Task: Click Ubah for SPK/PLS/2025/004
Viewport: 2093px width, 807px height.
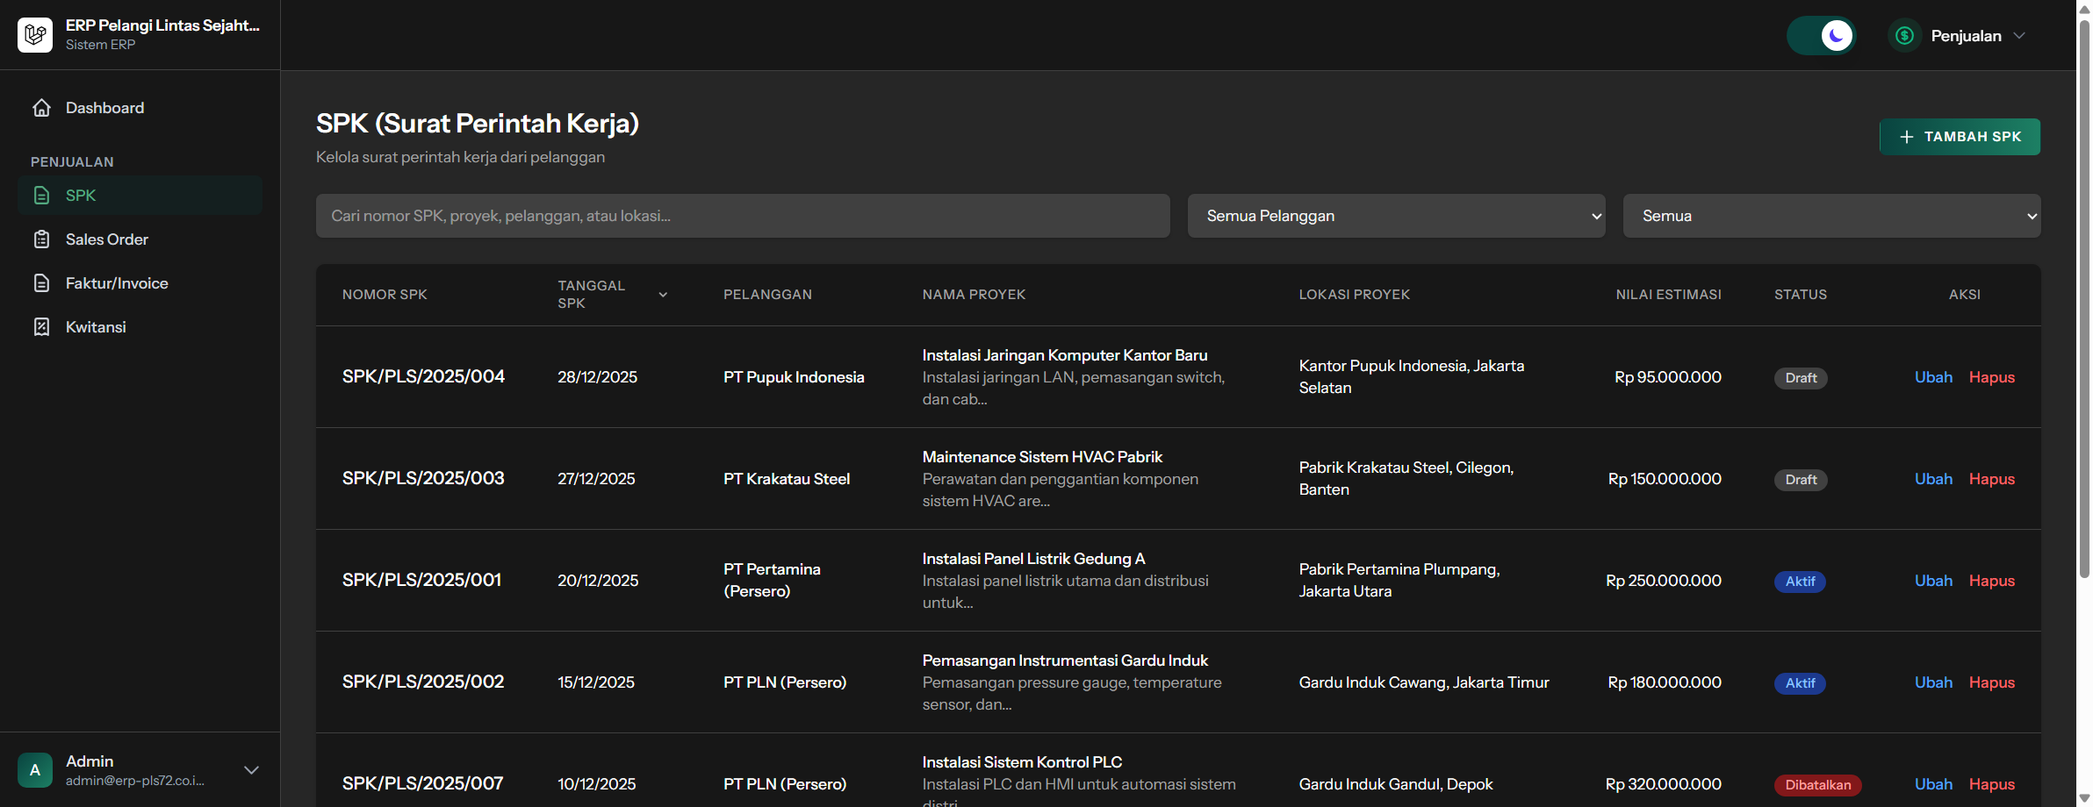Action: click(x=1933, y=377)
